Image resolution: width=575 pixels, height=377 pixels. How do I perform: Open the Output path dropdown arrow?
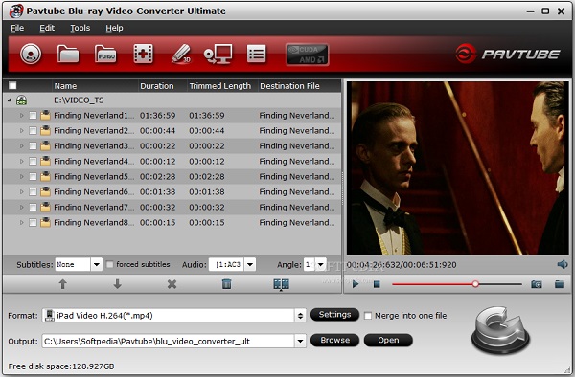300,342
